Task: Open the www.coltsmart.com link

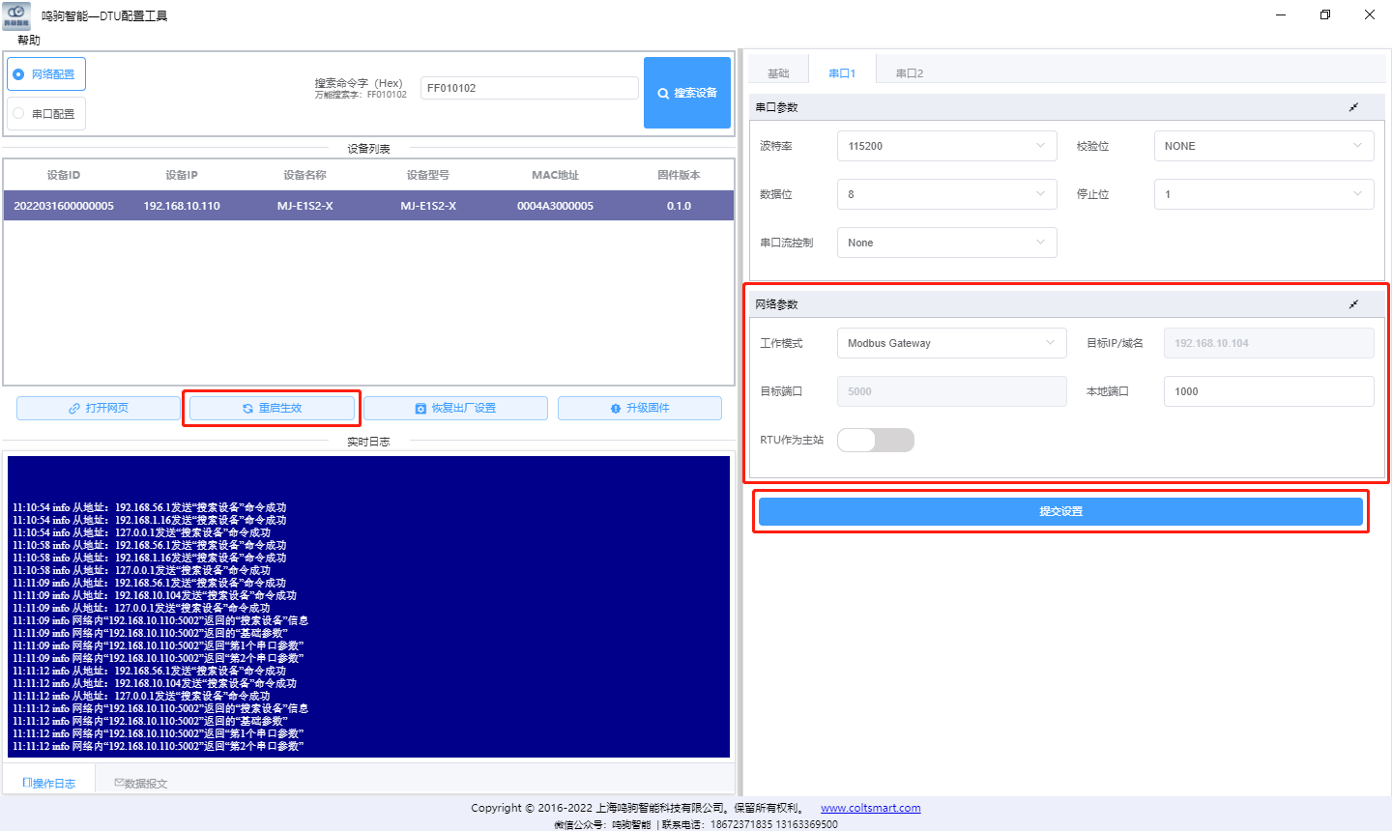Action: (x=871, y=808)
